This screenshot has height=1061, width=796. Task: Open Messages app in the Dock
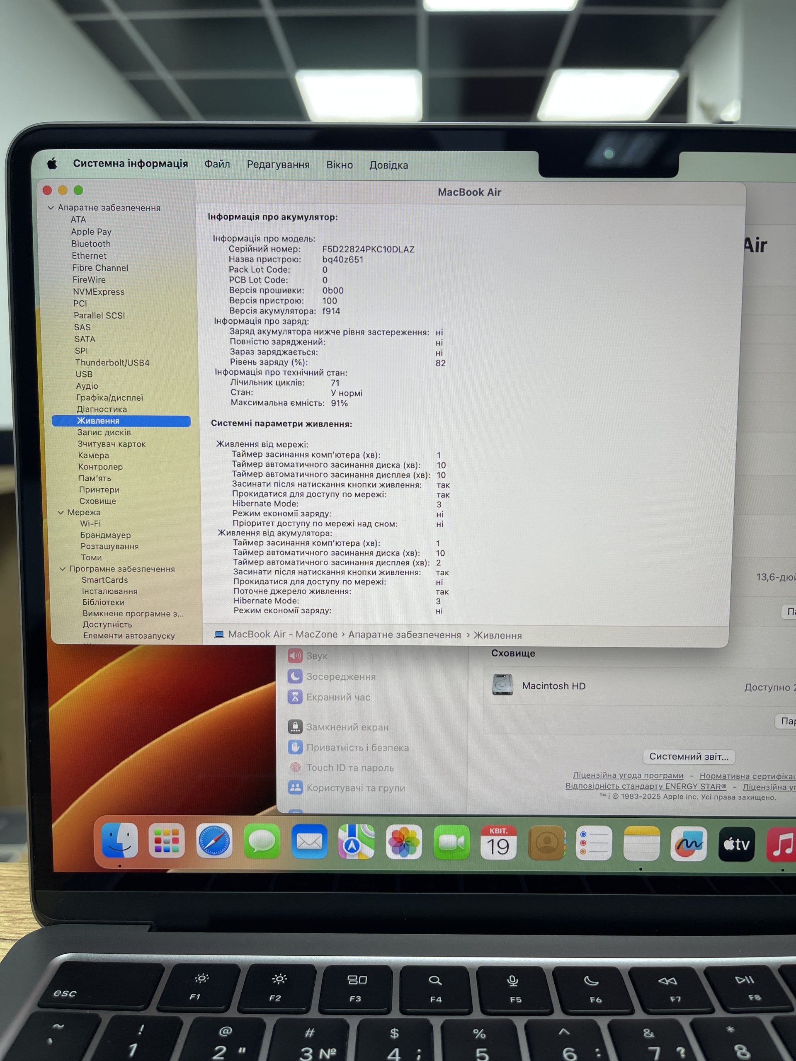pos(262,842)
